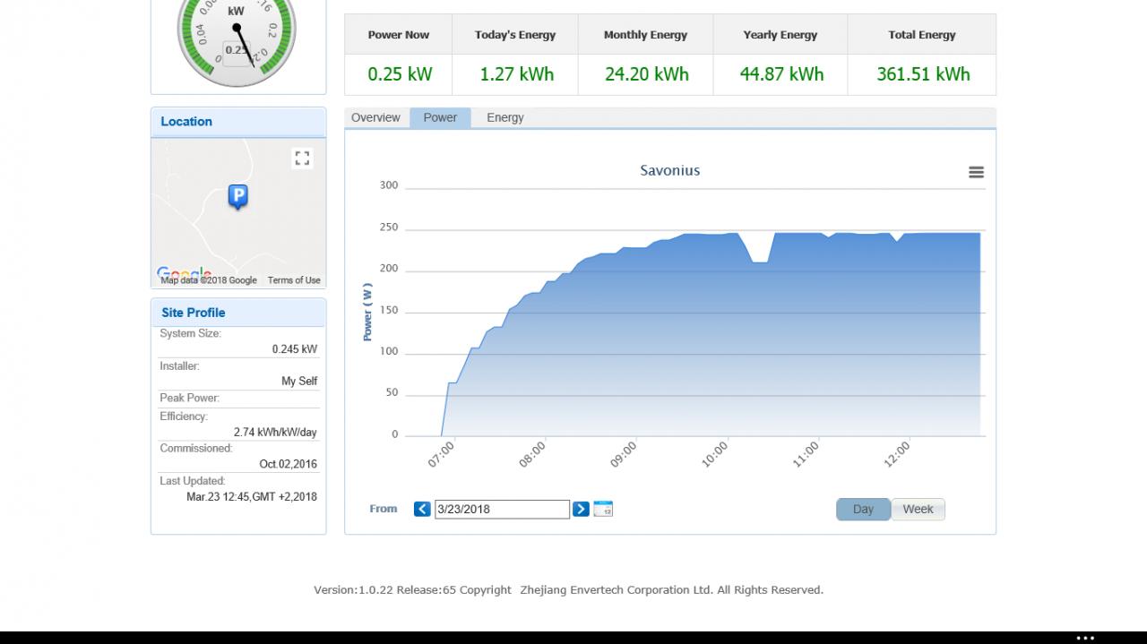
Task: Click the 07:00 time axis label
Action: click(x=441, y=455)
